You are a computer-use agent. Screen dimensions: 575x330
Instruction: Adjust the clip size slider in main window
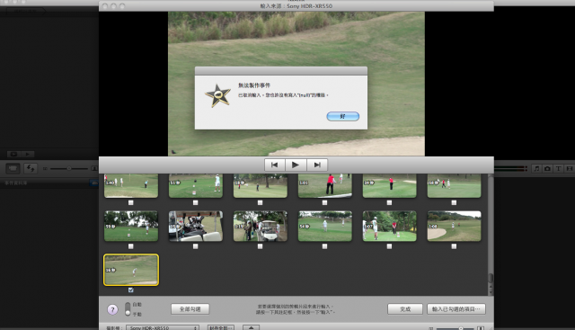click(x=69, y=168)
